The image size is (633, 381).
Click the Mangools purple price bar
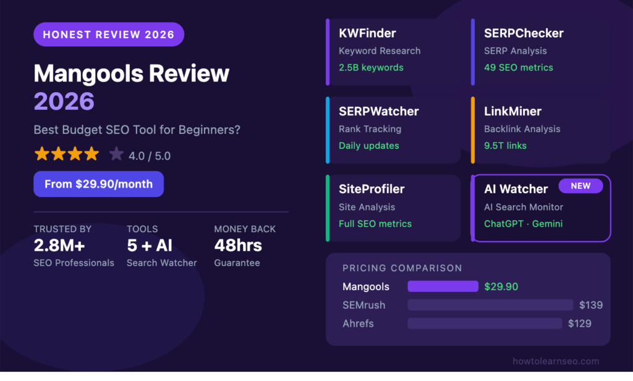[443, 286]
